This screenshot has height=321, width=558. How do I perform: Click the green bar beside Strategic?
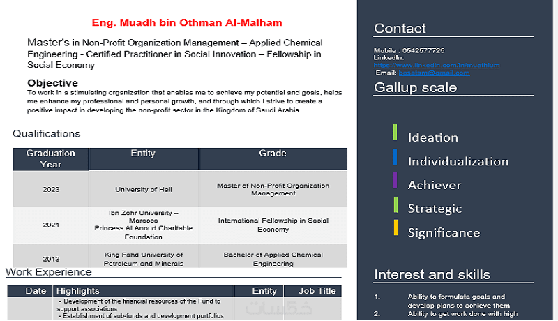[x=395, y=204]
